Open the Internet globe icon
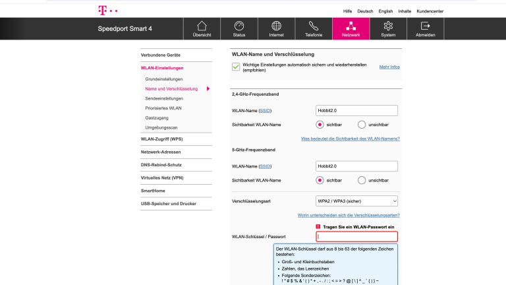Image resolution: width=506 pixels, height=285 pixels. [x=277, y=26]
